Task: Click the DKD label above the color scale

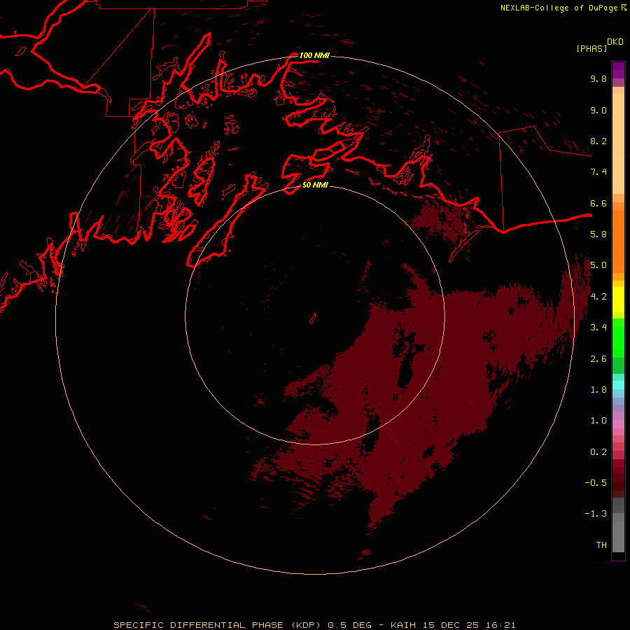Action: 615,42
